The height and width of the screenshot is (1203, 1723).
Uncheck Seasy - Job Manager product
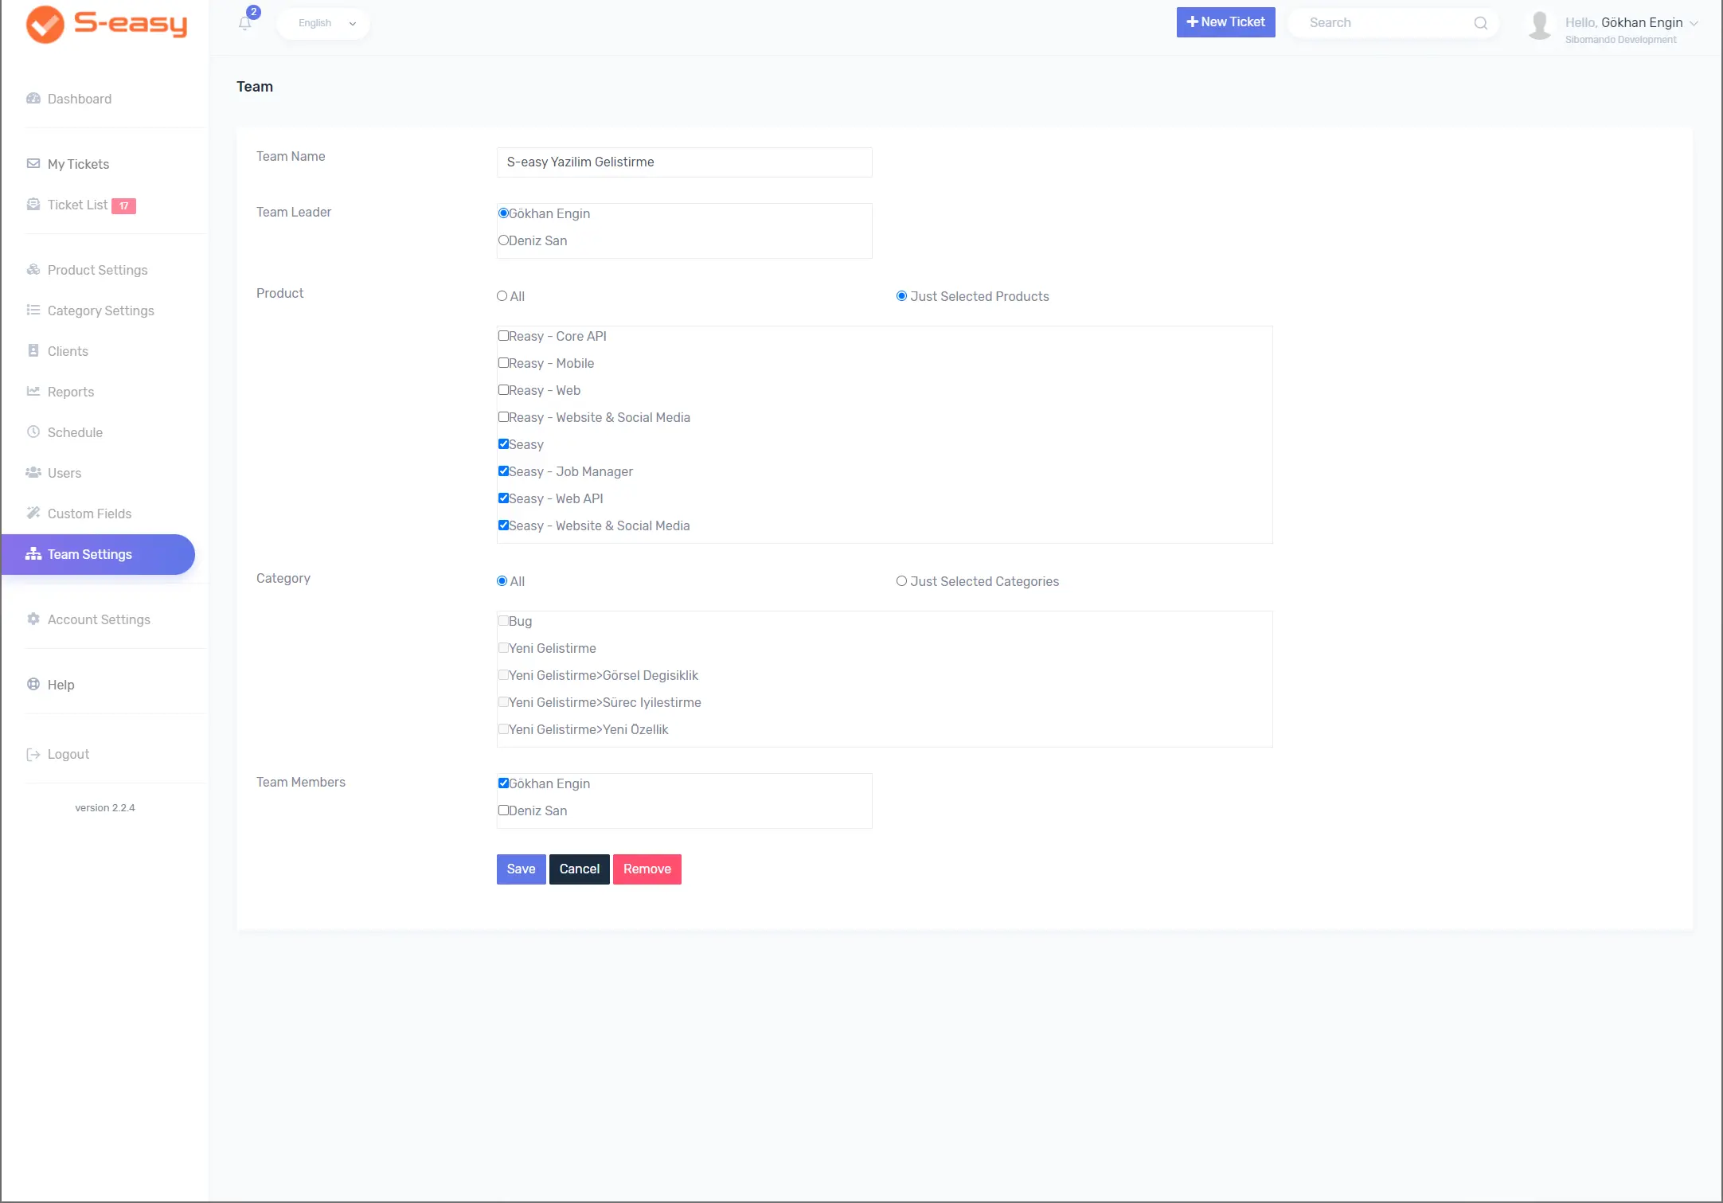click(x=503, y=471)
